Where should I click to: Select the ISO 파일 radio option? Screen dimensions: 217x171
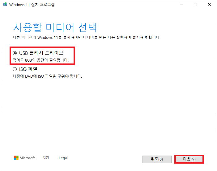[x=15, y=69]
